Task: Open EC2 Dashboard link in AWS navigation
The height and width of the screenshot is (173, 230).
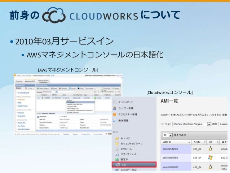Action: coord(23,93)
